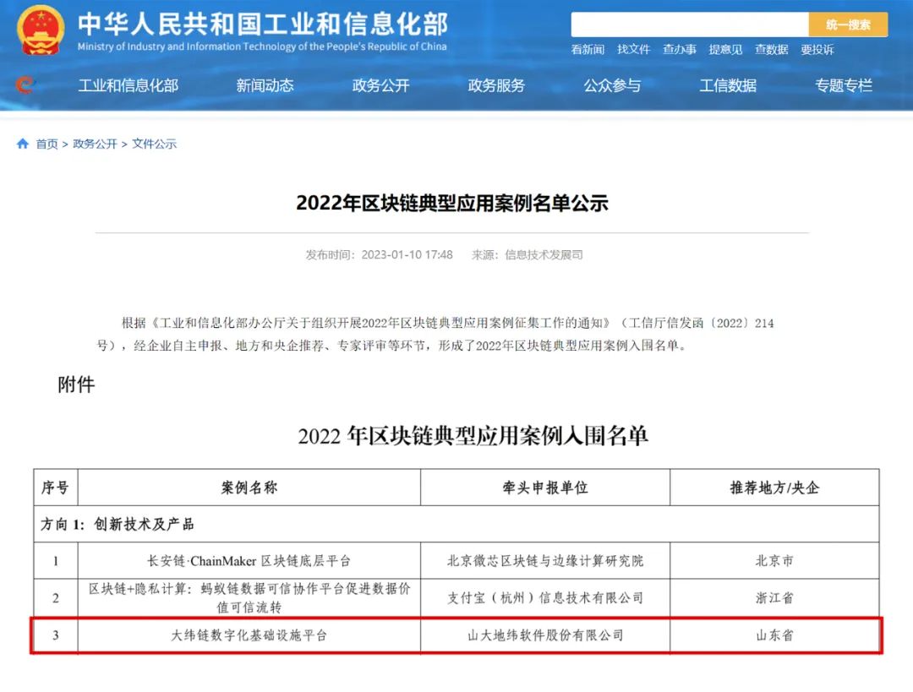Open the 要投诉 quick link
This screenshot has width=913, height=692.
point(817,50)
